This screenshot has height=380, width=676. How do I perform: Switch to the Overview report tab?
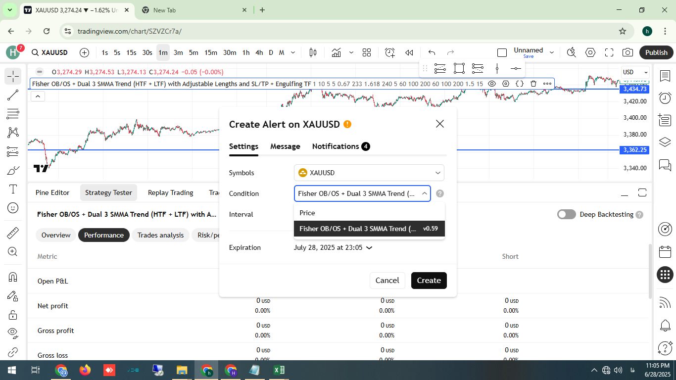point(56,235)
